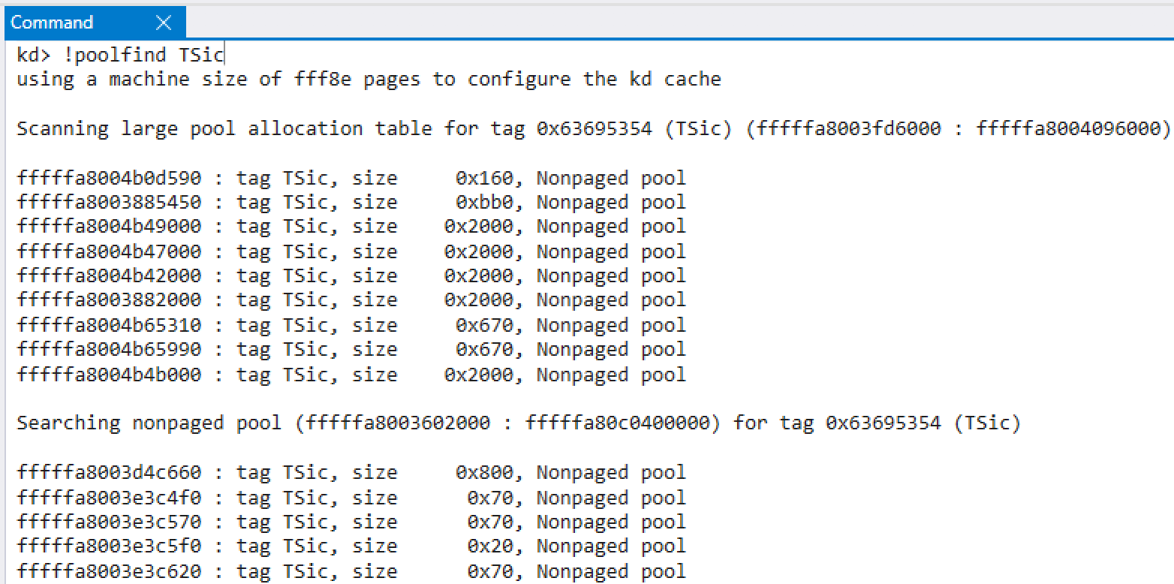
Task: Click the !poolfind TSic command line
Action: point(120,55)
